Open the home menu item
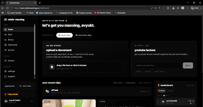 (18, 29)
